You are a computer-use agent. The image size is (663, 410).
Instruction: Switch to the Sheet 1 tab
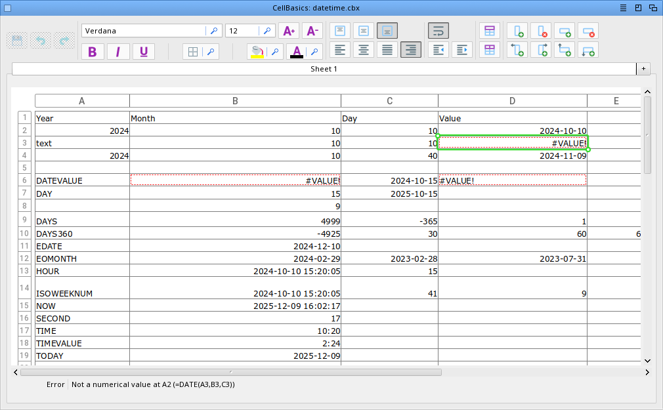pyautogui.click(x=324, y=69)
